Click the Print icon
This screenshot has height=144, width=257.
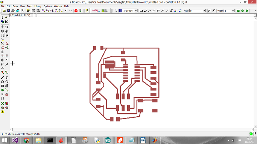click(x=13, y=11)
